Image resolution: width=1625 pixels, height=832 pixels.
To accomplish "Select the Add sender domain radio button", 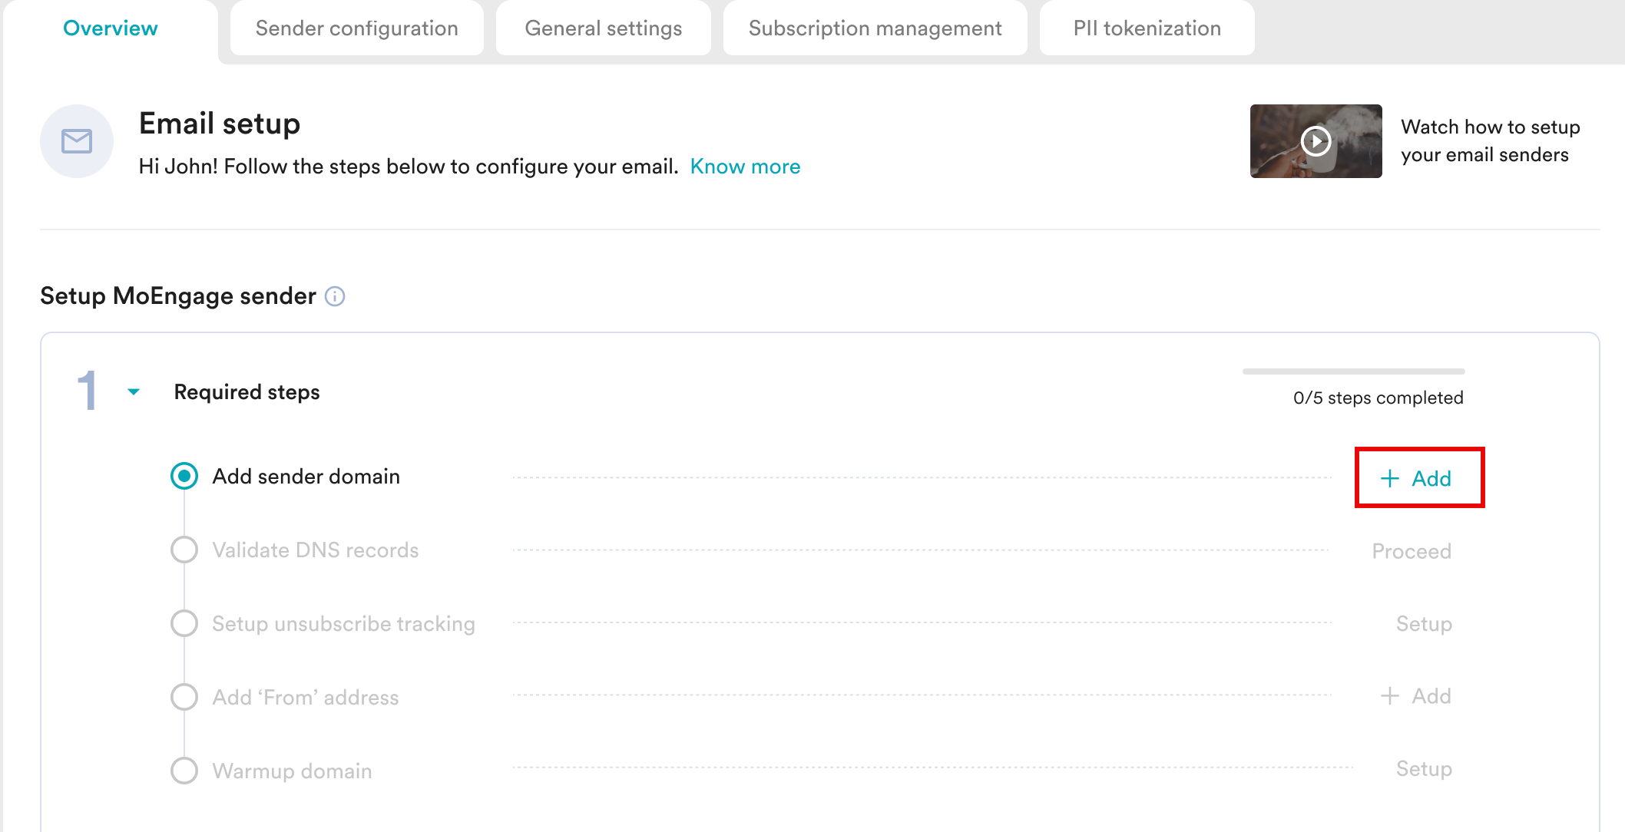I will point(184,476).
